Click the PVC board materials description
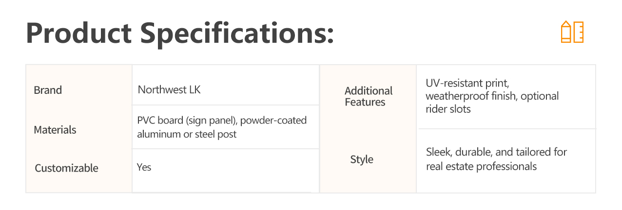Viewport: 622px width, 210px height. (x=222, y=127)
